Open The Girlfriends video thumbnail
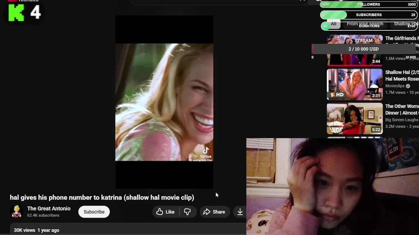The height and width of the screenshot is (235, 419). tap(355, 50)
